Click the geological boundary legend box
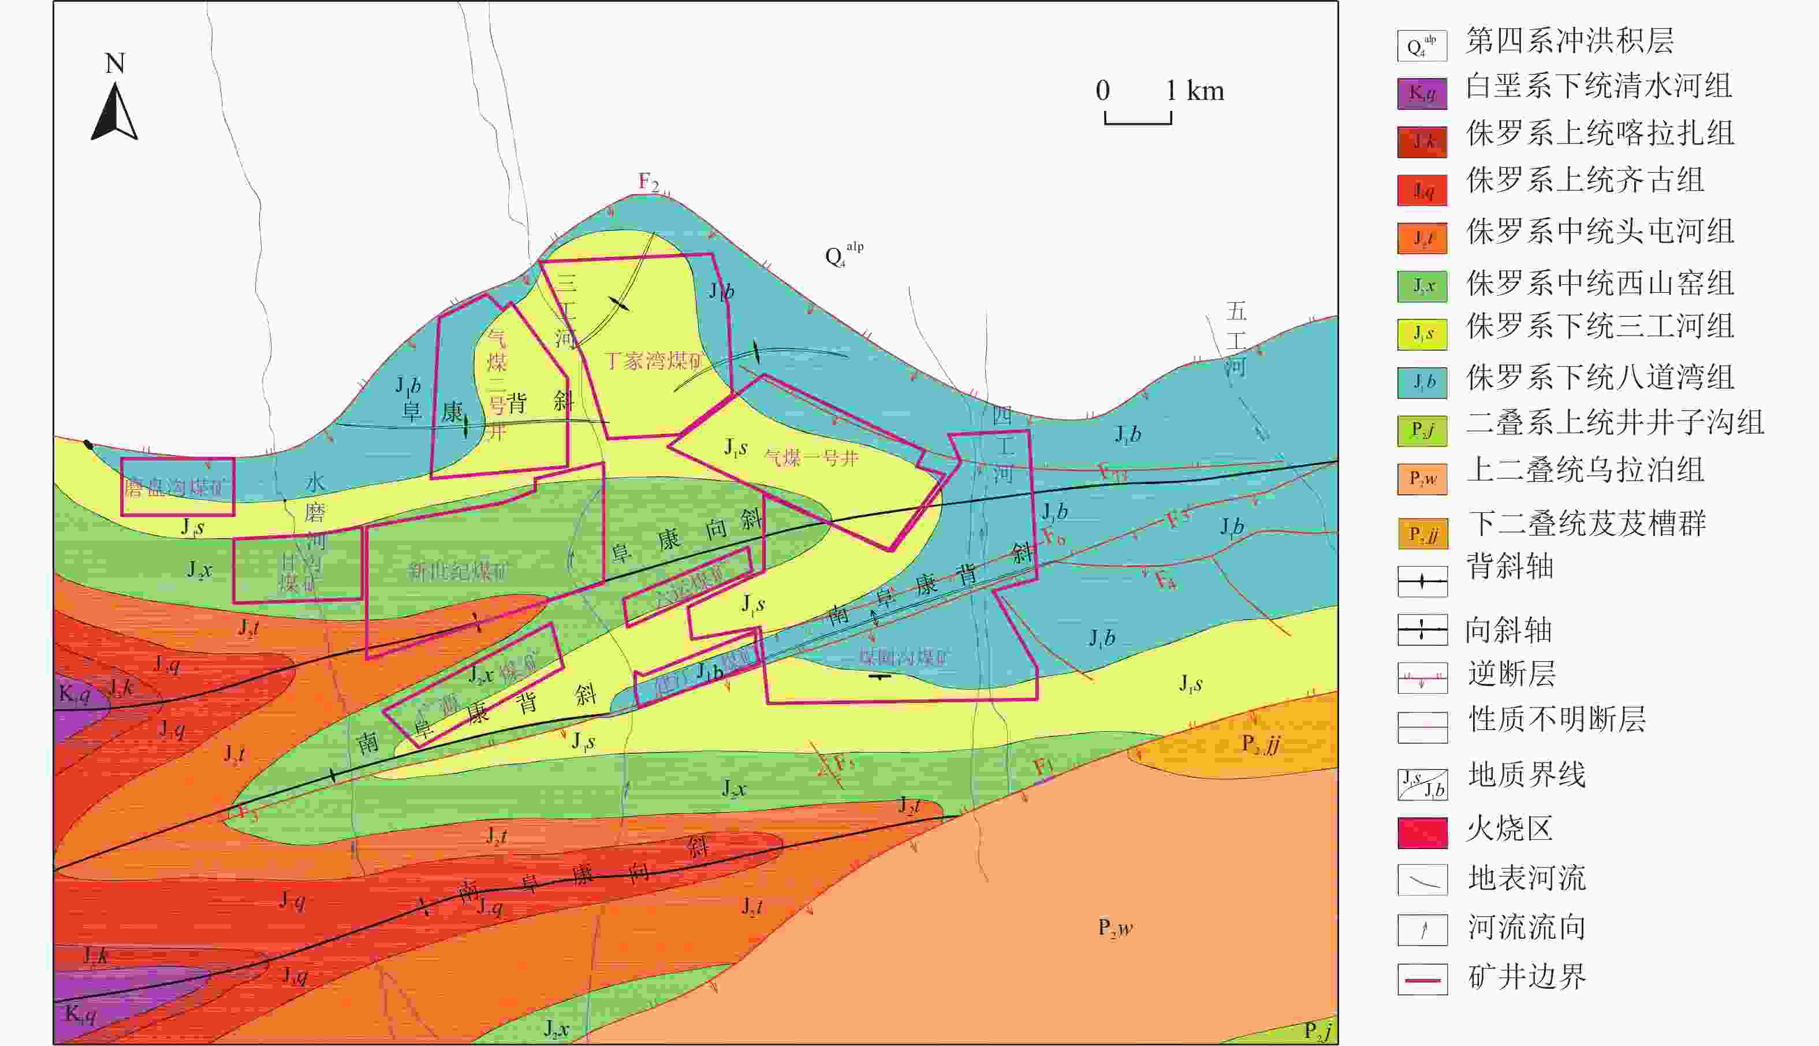The image size is (1819, 1046). 1422,784
